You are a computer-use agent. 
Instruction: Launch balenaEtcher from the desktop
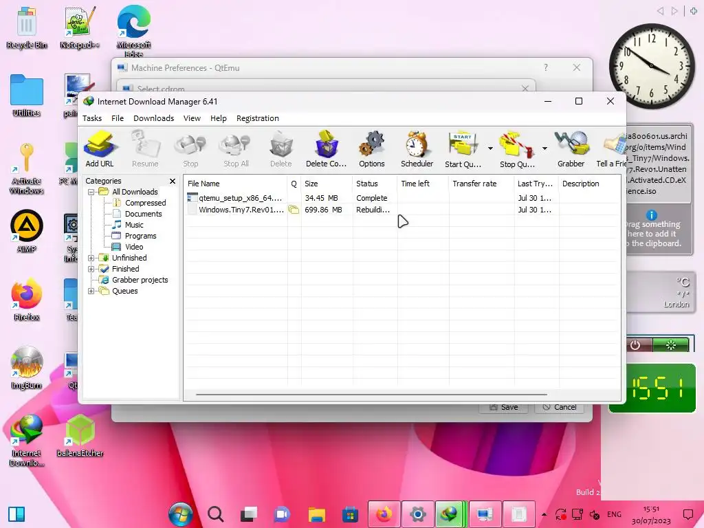point(80,435)
